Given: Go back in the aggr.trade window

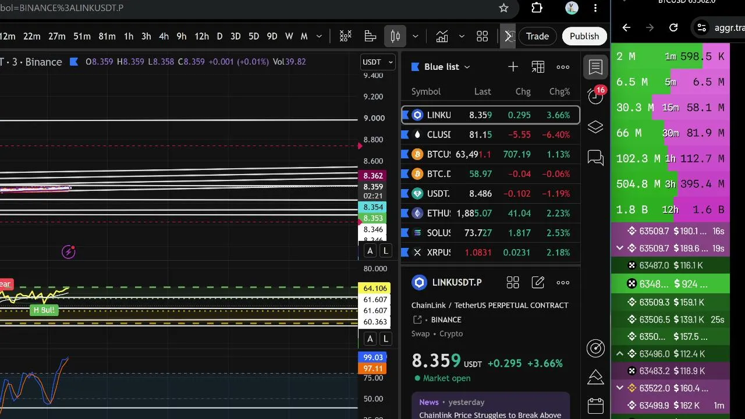Looking at the screenshot, I should click(x=626, y=27).
